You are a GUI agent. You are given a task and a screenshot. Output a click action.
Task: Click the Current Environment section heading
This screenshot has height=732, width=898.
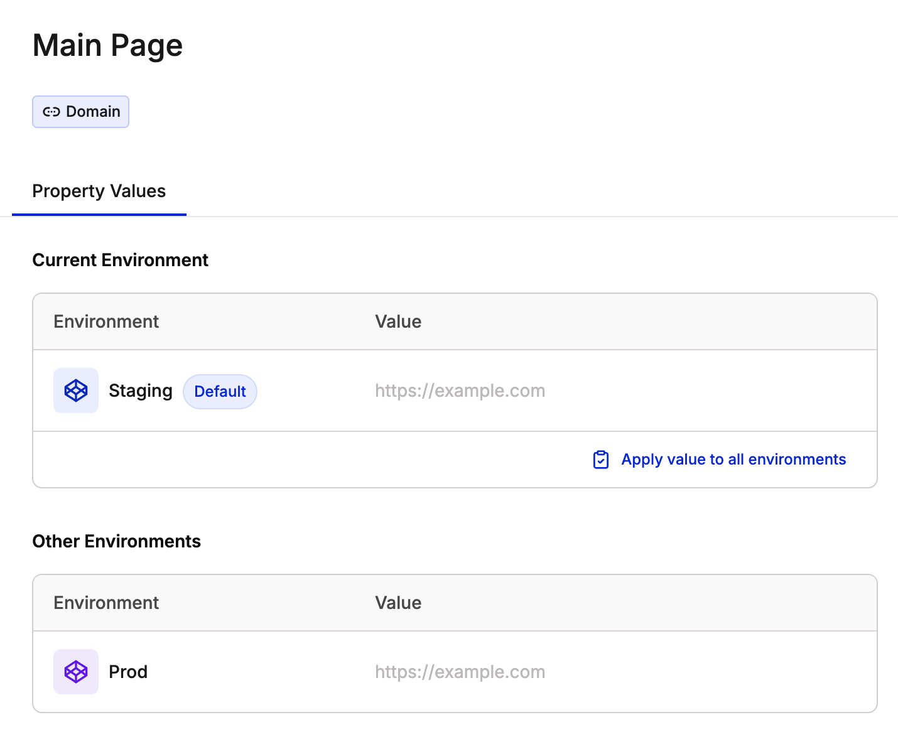120,260
